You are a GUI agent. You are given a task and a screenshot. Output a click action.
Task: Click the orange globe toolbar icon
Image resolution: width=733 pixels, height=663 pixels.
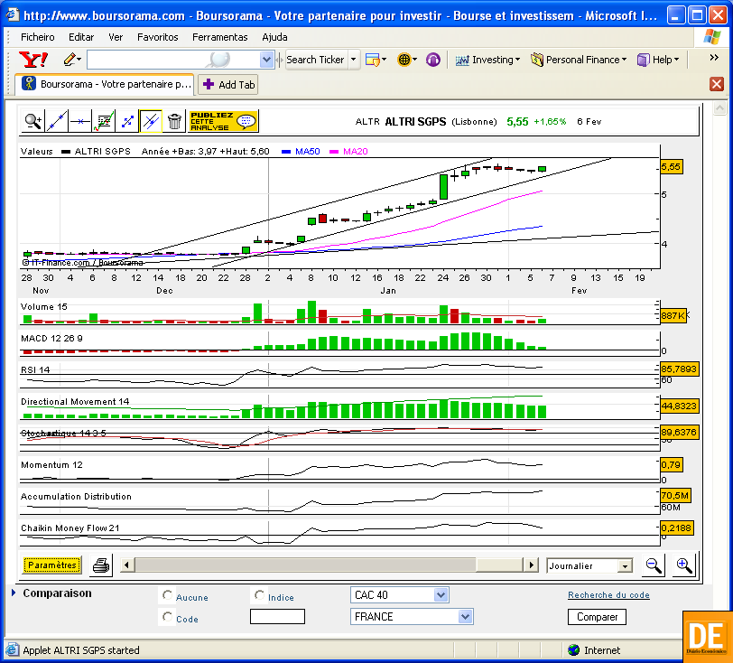pyautogui.click(x=406, y=60)
